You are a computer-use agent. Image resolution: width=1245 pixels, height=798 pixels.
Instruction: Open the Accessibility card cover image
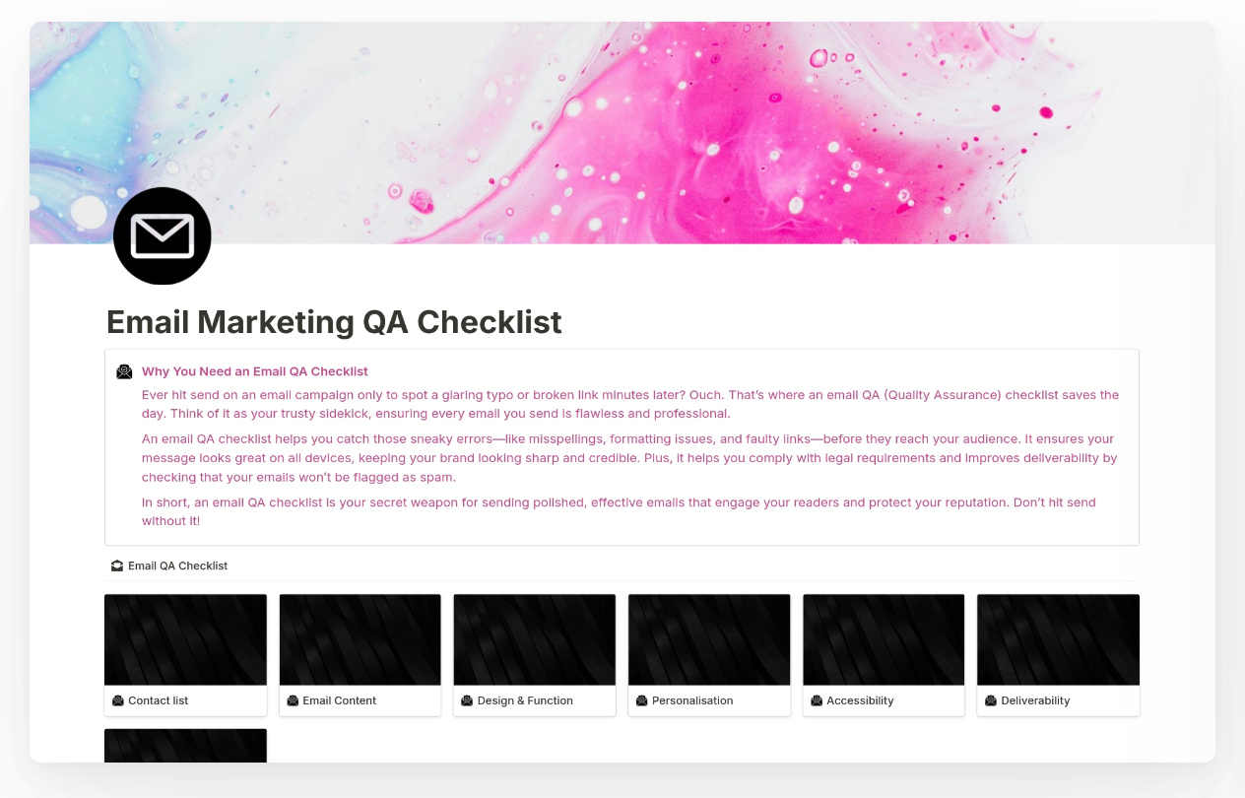click(x=884, y=639)
